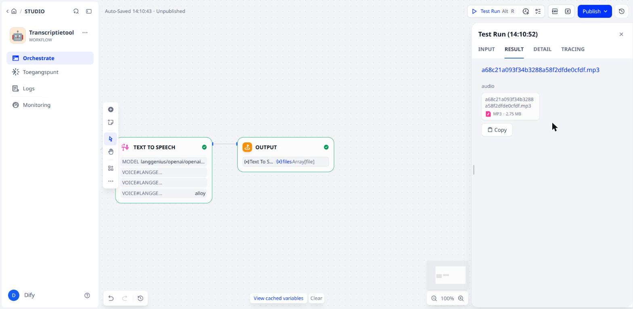Open version history icon beside Publish
The width and height of the screenshot is (633, 309).
click(622, 11)
